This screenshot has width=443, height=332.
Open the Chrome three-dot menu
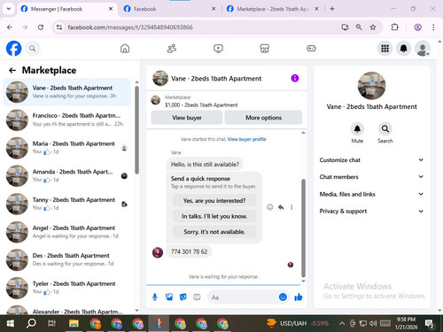point(433,27)
